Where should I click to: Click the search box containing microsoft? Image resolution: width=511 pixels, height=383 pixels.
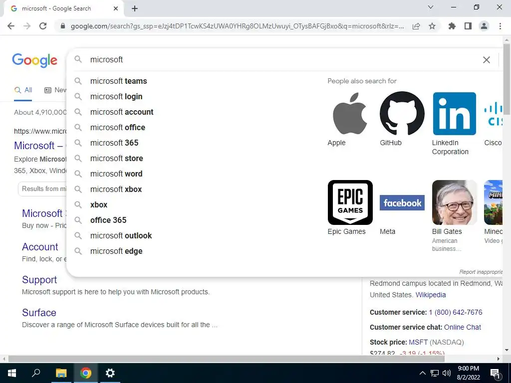(x=283, y=60)
